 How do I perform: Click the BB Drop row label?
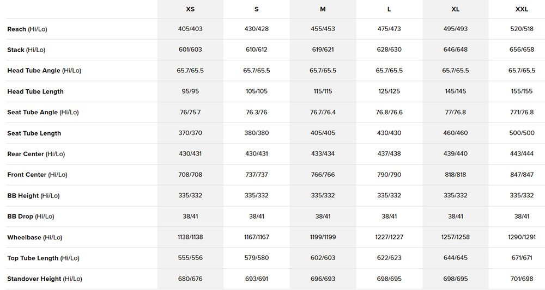(x=31, y=217)
